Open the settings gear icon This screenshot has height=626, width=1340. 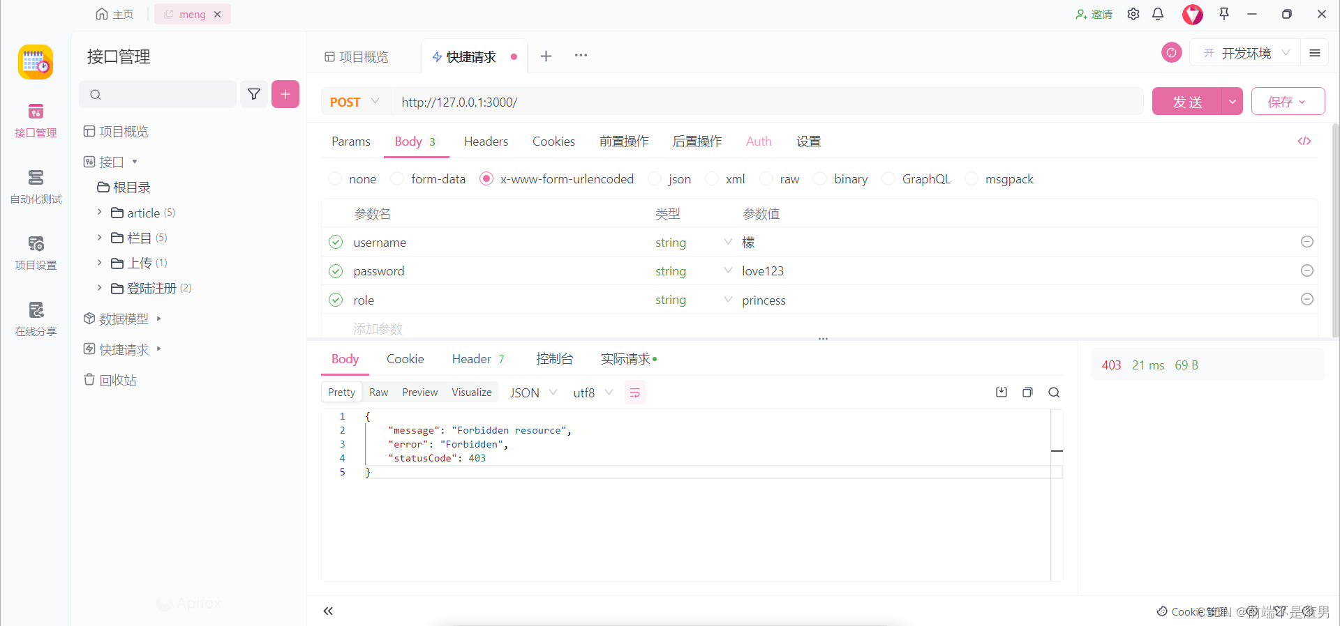coord(1133,14)
